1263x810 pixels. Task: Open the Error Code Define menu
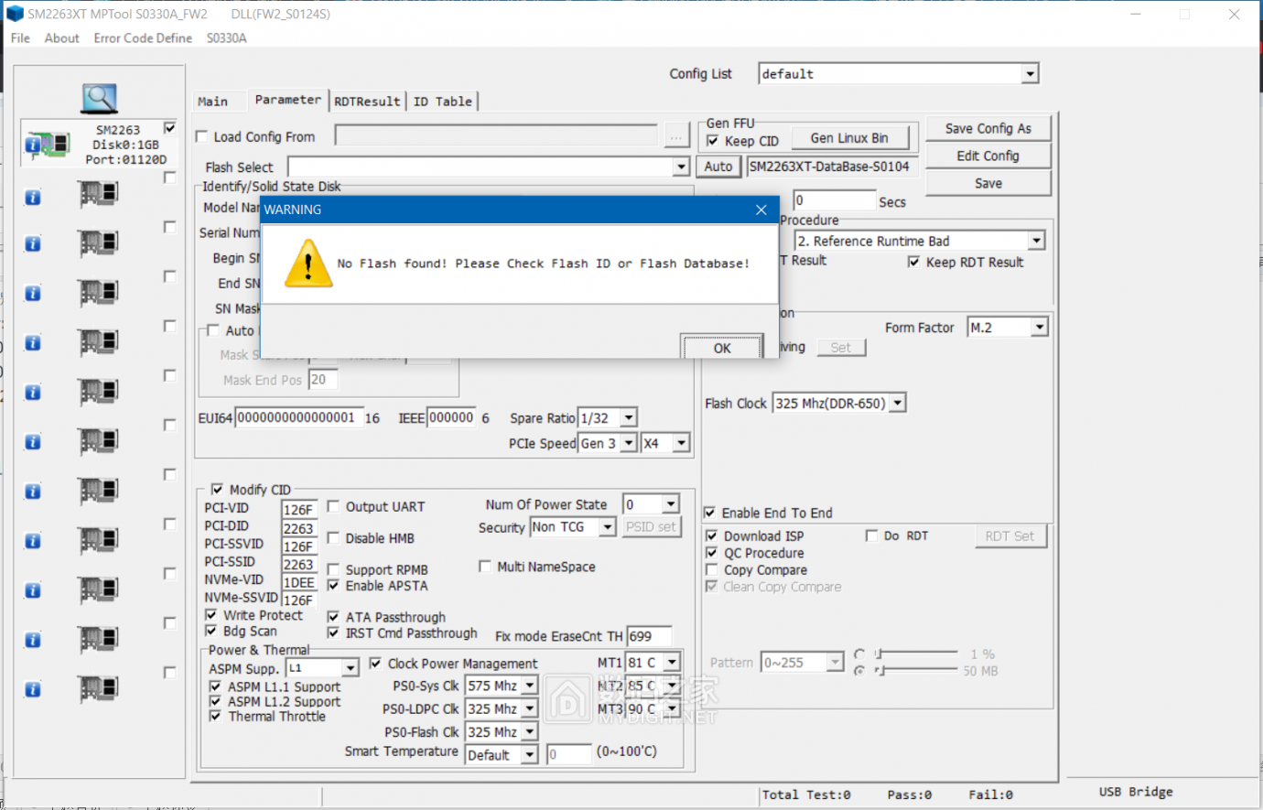[x=143, y=38]
